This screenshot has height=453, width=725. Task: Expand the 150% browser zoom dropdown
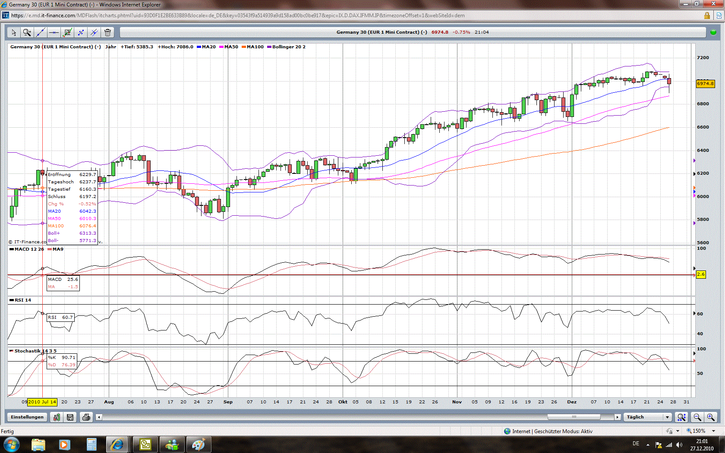713,431
